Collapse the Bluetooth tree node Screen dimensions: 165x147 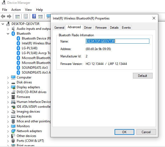(8, 34)
